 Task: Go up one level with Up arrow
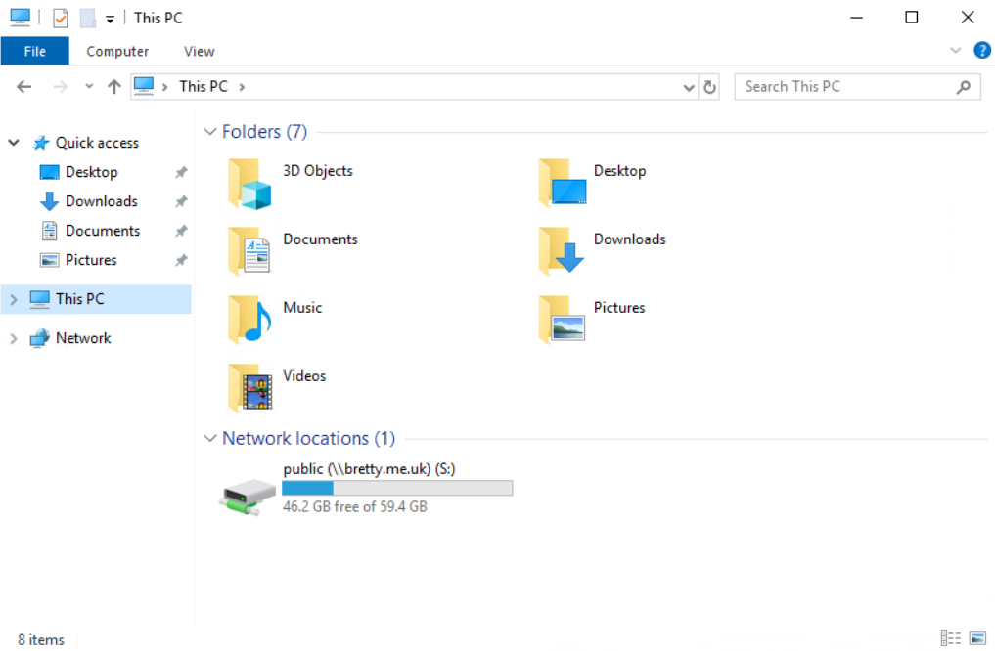[x=113, y=87]
